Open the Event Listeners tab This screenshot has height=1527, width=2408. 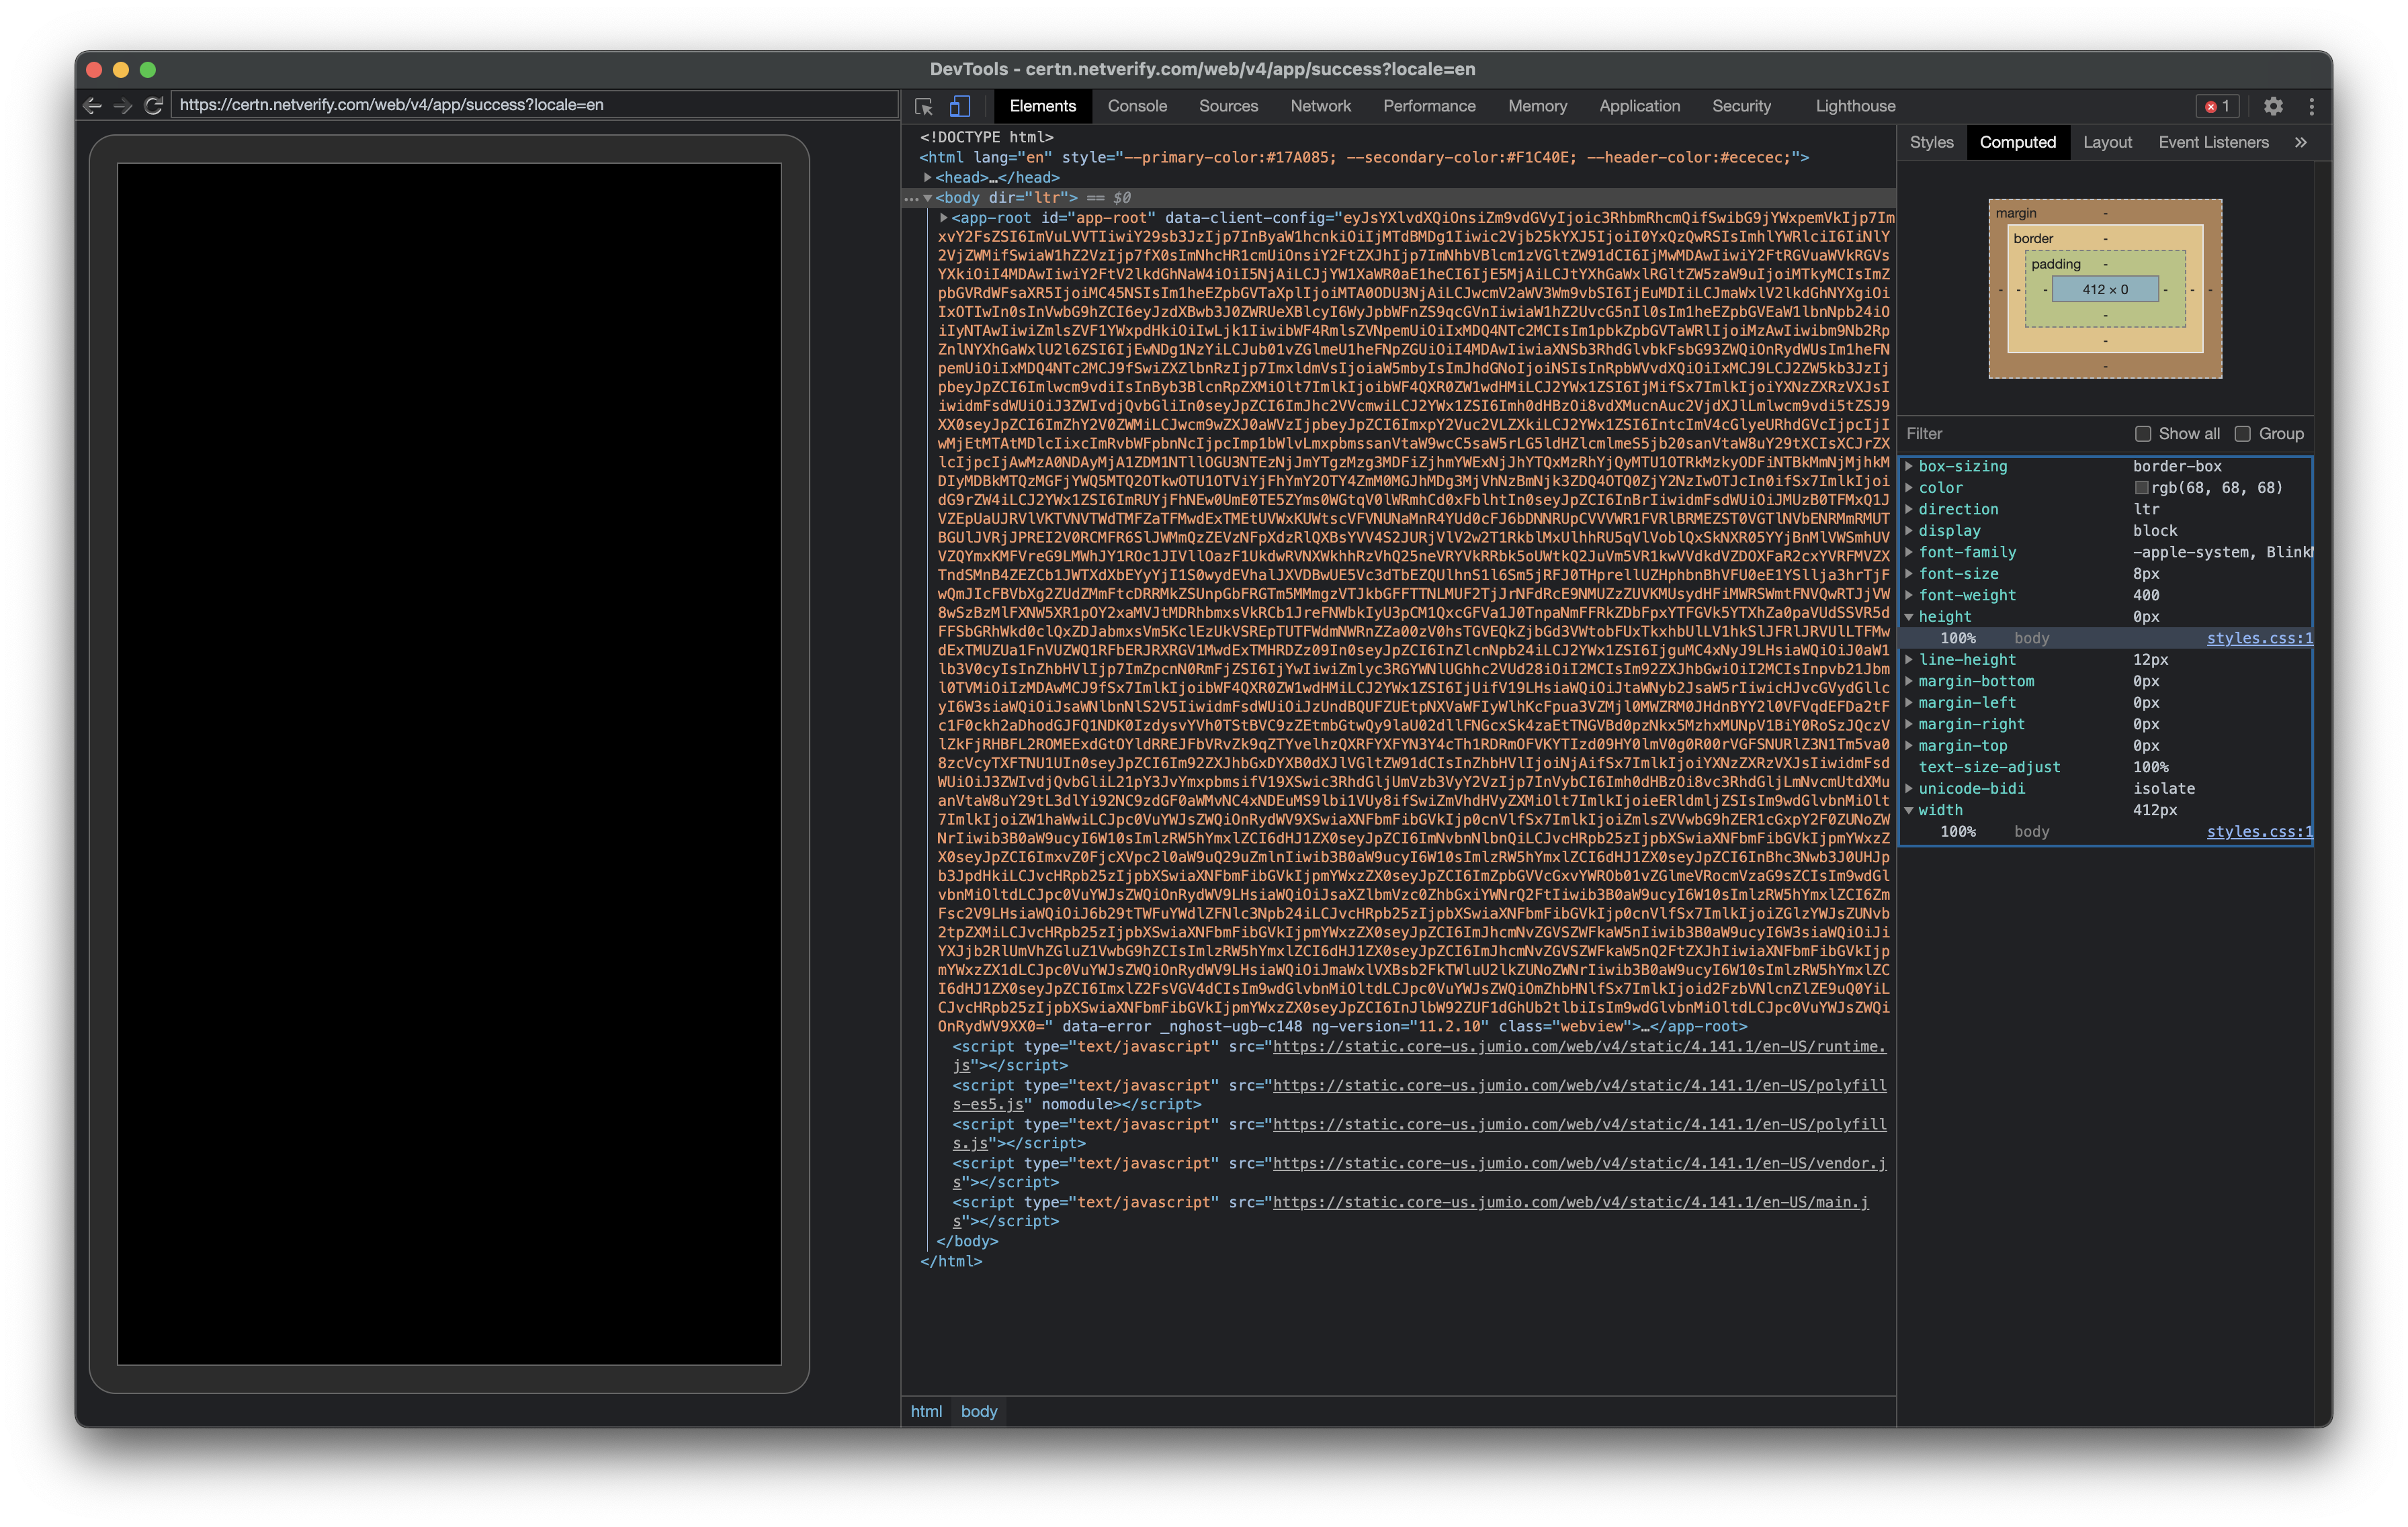coord(2213,142)
